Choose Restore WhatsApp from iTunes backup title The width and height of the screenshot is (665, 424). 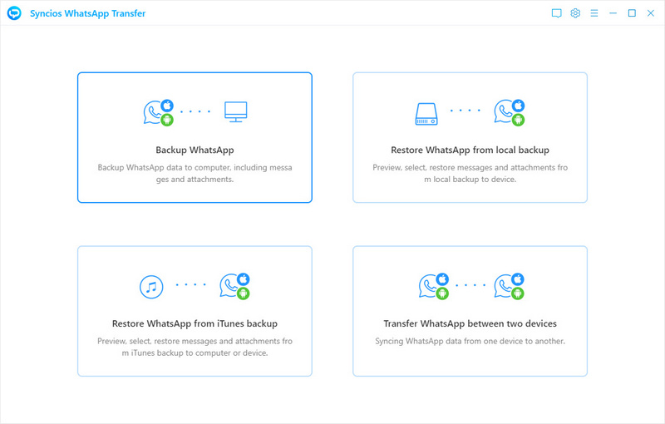[195, 323]
